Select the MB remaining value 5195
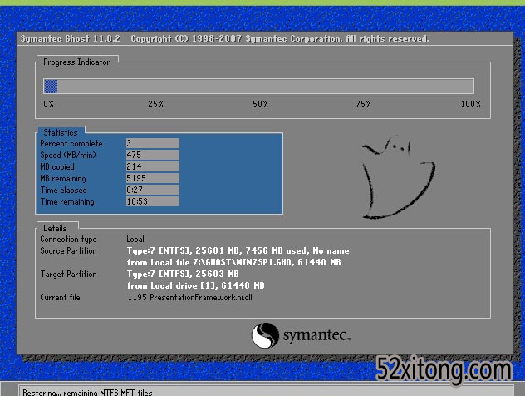 click(153, 178)
